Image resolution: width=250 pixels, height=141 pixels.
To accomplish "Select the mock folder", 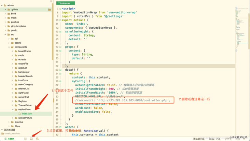I will click(x=14, y=18).
